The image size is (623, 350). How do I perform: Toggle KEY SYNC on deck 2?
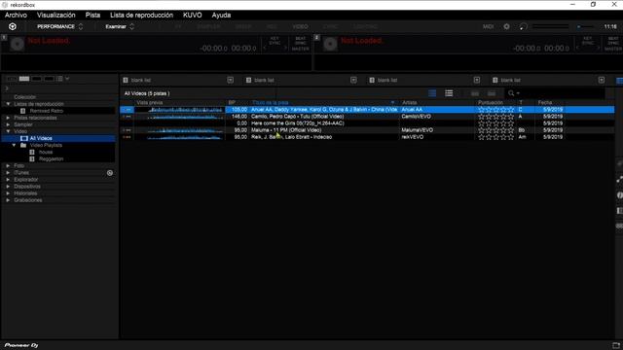(588, 41)
